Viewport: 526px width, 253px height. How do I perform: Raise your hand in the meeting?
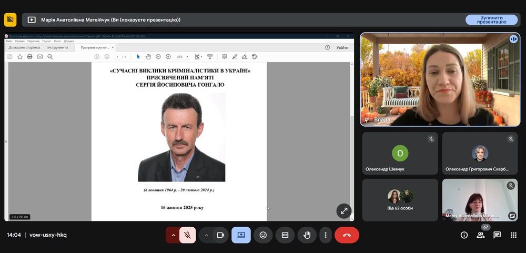307,235
